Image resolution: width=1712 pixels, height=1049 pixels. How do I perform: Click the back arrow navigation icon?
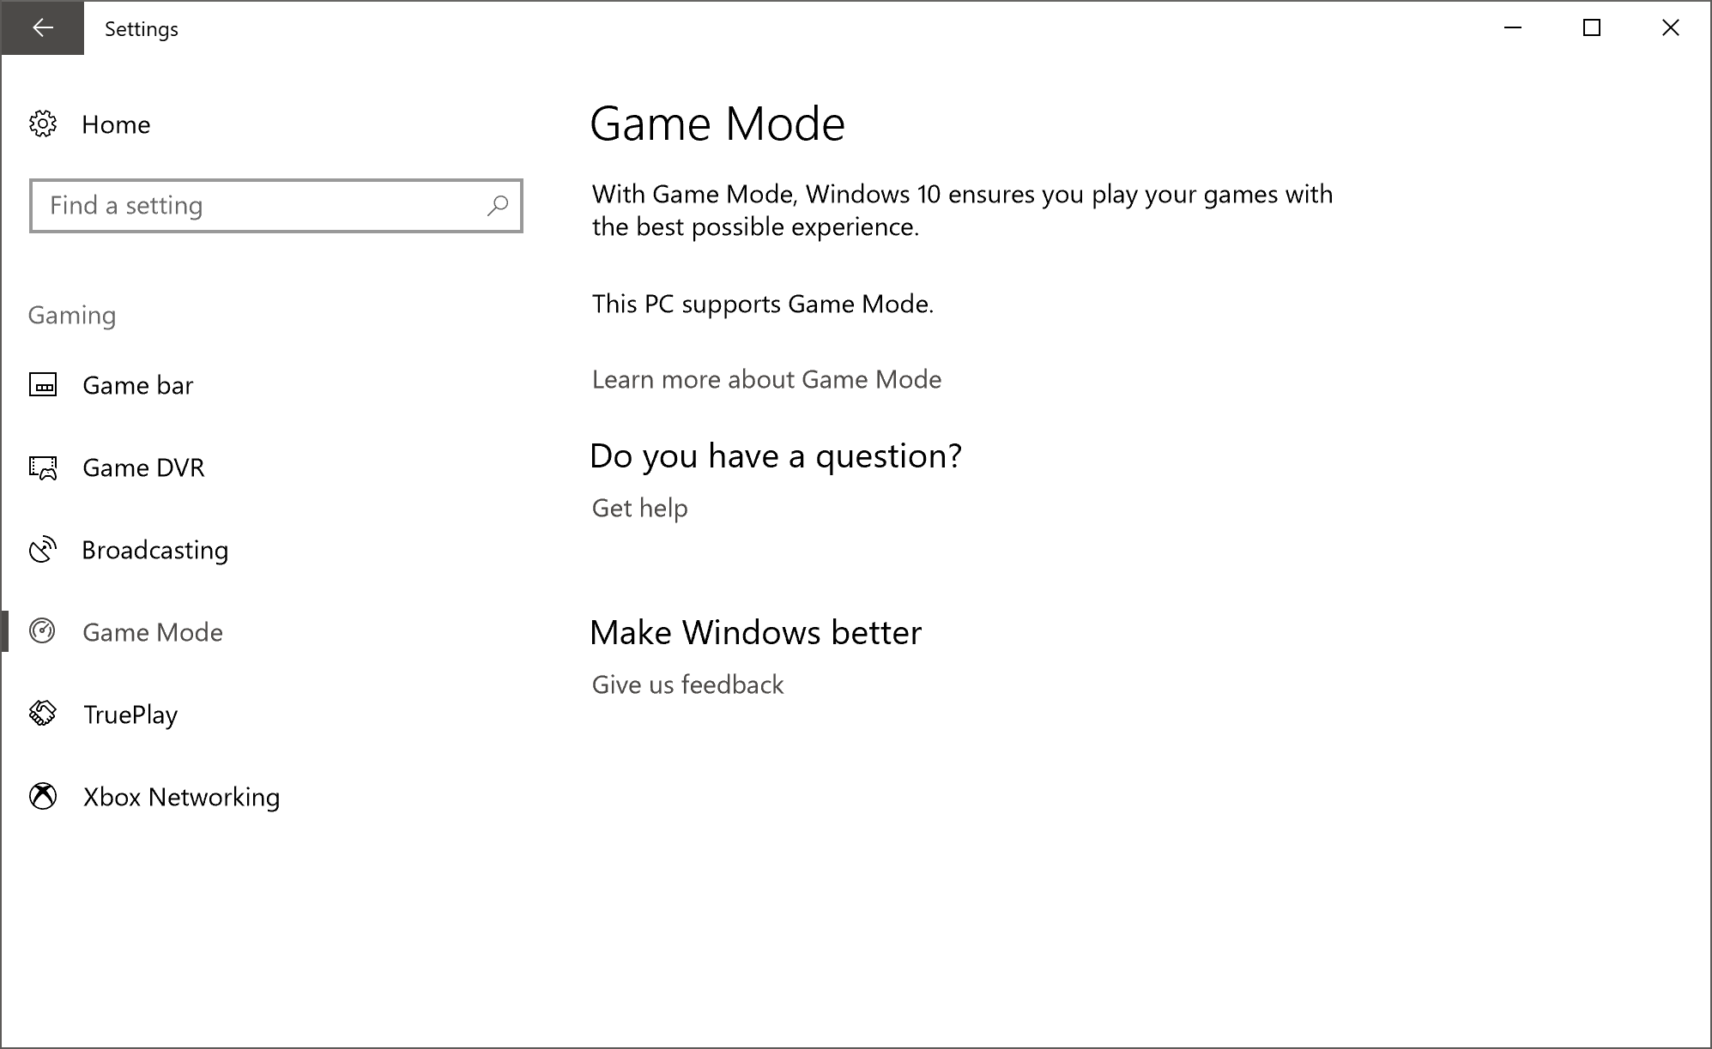point(43,27)
